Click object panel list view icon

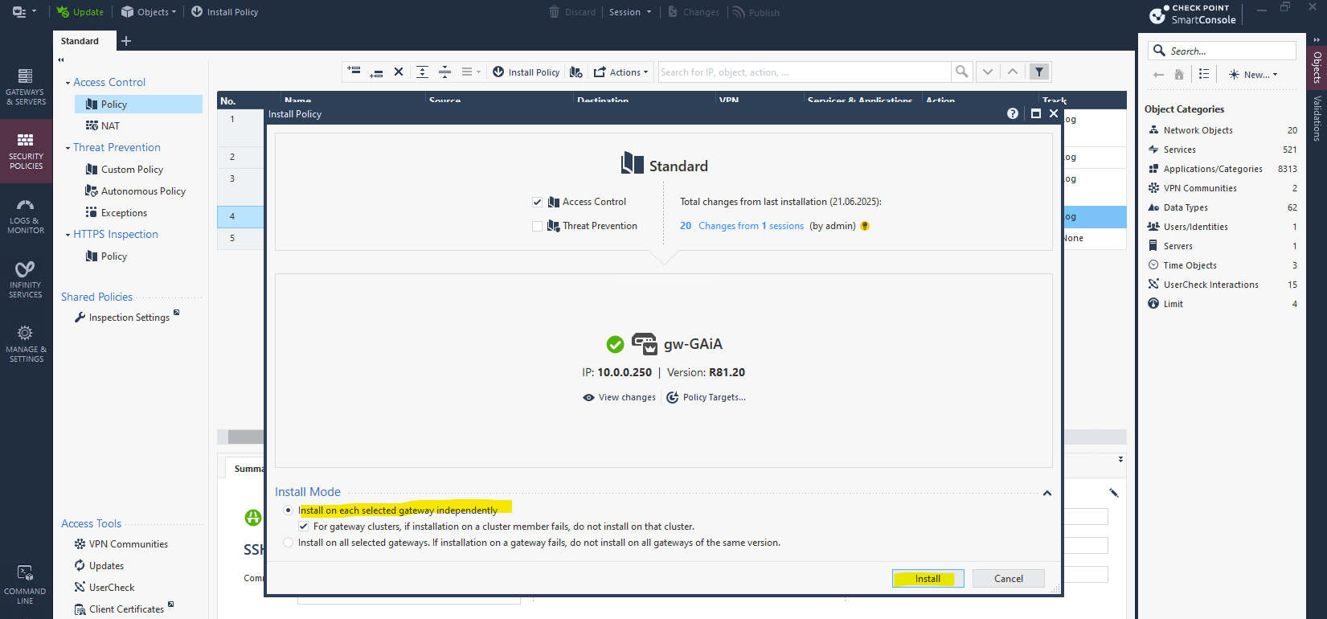(1204, 74)
